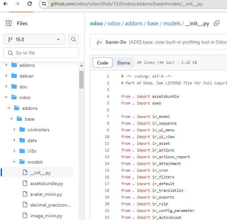Expand the i18n folder chevron
Image resolution: width=227 pixels, height=220 pixels.
pos(14,151)
